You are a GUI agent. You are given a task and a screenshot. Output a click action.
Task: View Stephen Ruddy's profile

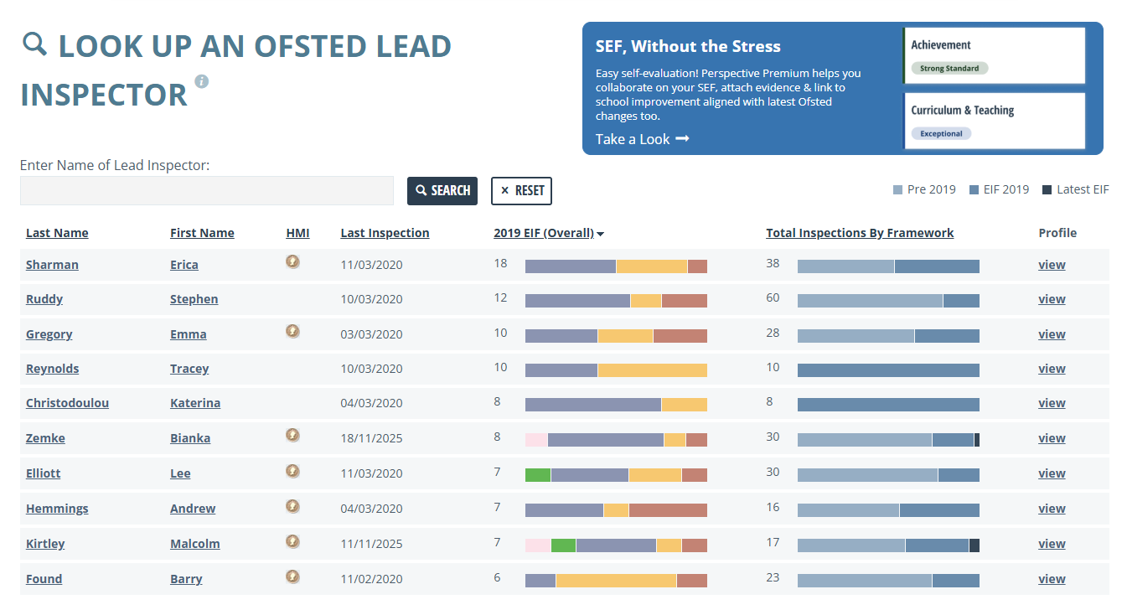coord(1052,299)
